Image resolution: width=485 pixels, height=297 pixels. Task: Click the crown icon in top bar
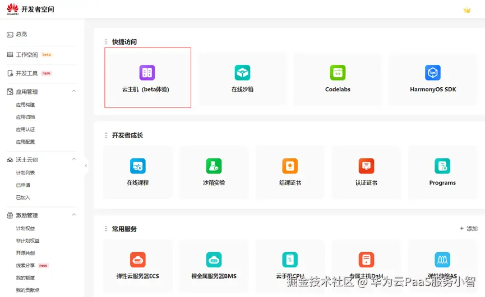click(467, 10)
